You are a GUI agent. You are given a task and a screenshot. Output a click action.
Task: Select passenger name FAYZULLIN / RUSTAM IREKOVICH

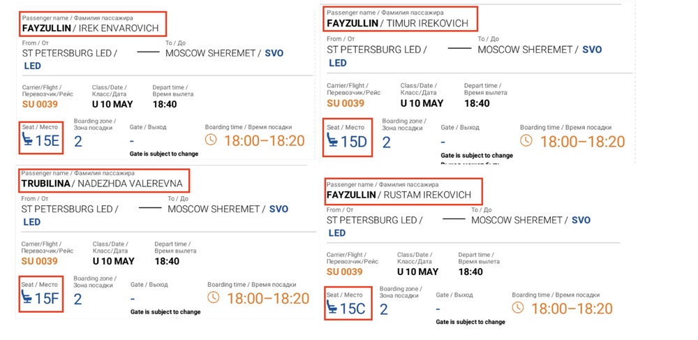399,195
